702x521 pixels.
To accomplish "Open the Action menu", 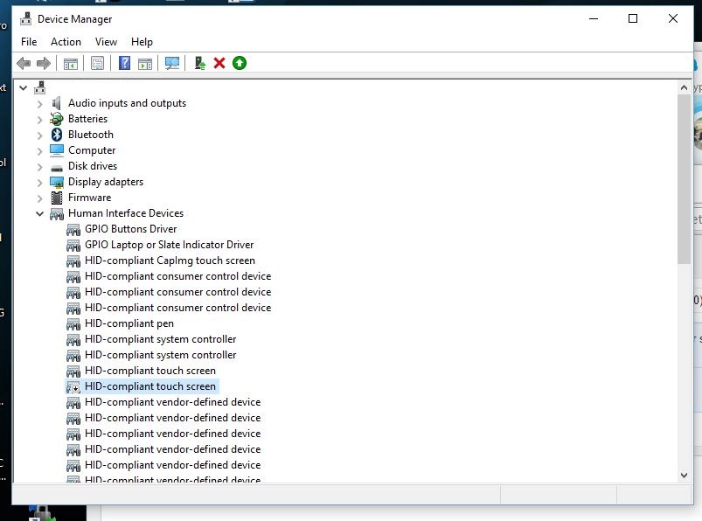I will [66, 41].
